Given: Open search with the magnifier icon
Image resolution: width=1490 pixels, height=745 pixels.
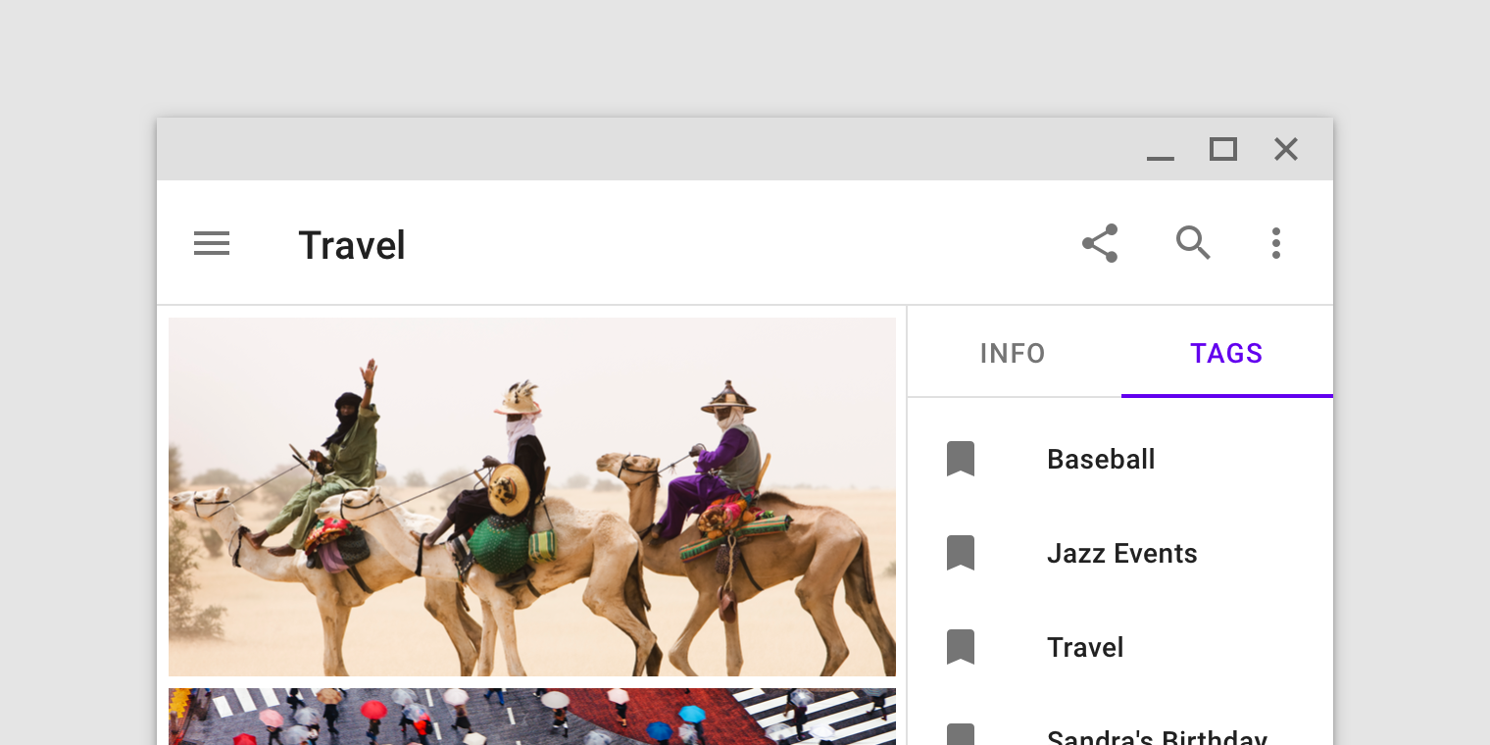Looking at the screenshot, I should 1193,243.
